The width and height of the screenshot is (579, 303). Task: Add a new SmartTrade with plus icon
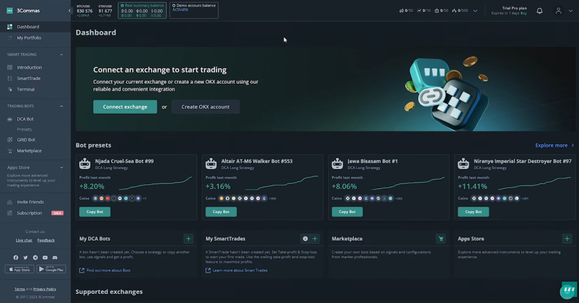pyautogui.click(x=314, y=239)
